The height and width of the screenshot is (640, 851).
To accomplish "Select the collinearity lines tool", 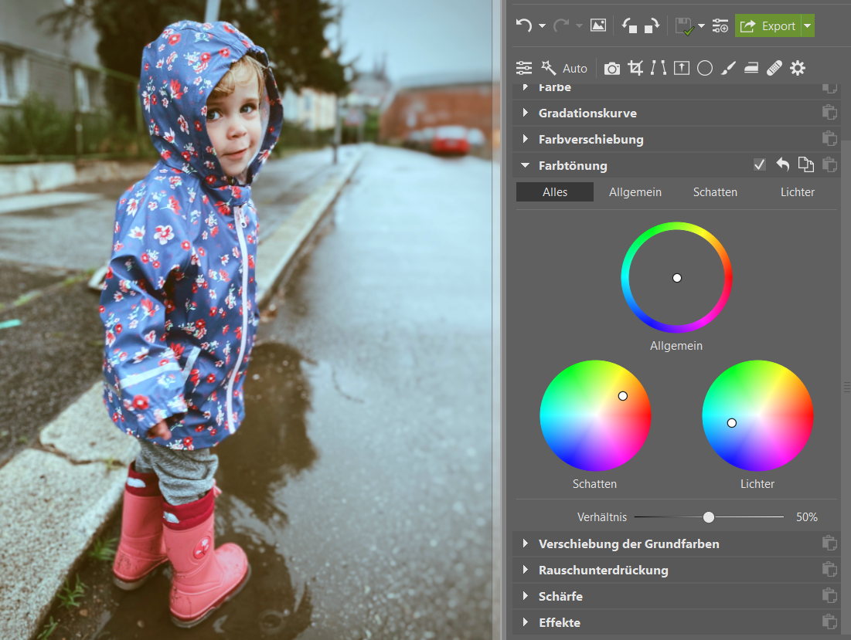I will tap(658, 68).
